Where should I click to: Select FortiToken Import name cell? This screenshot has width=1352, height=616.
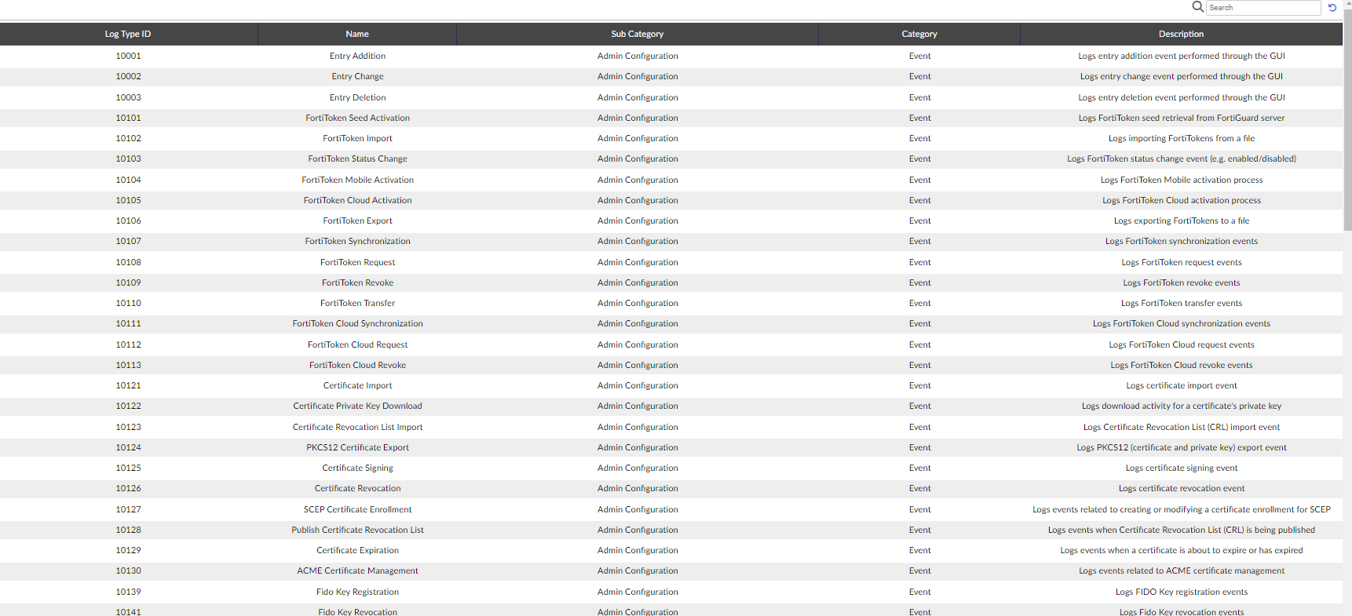(x=357, y=138)
